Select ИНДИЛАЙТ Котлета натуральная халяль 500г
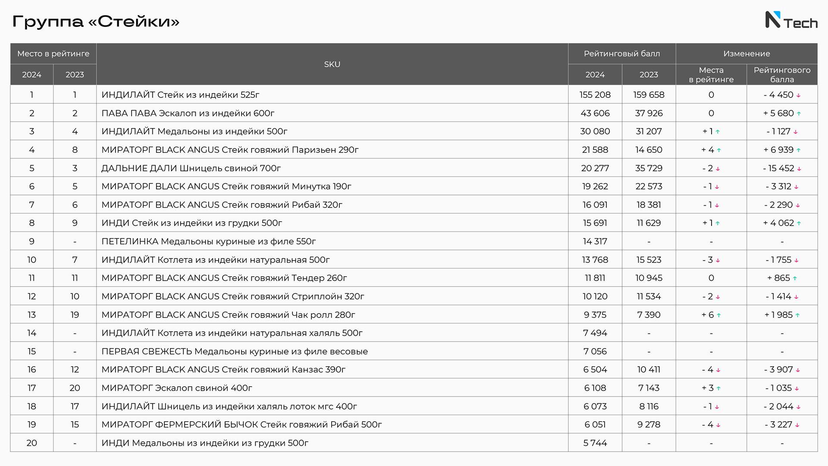The width and height of the screenshot is (828, 466). point(232,333)
